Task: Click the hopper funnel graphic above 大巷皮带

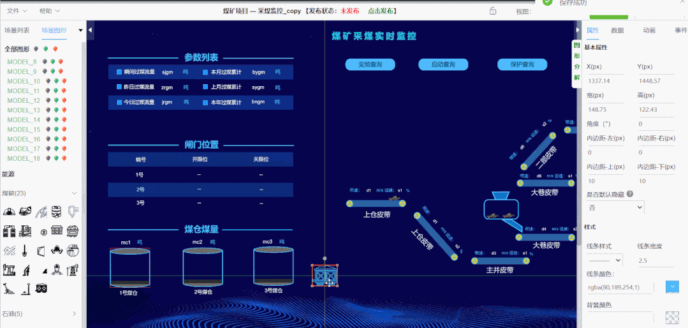Action: [501, 196]
